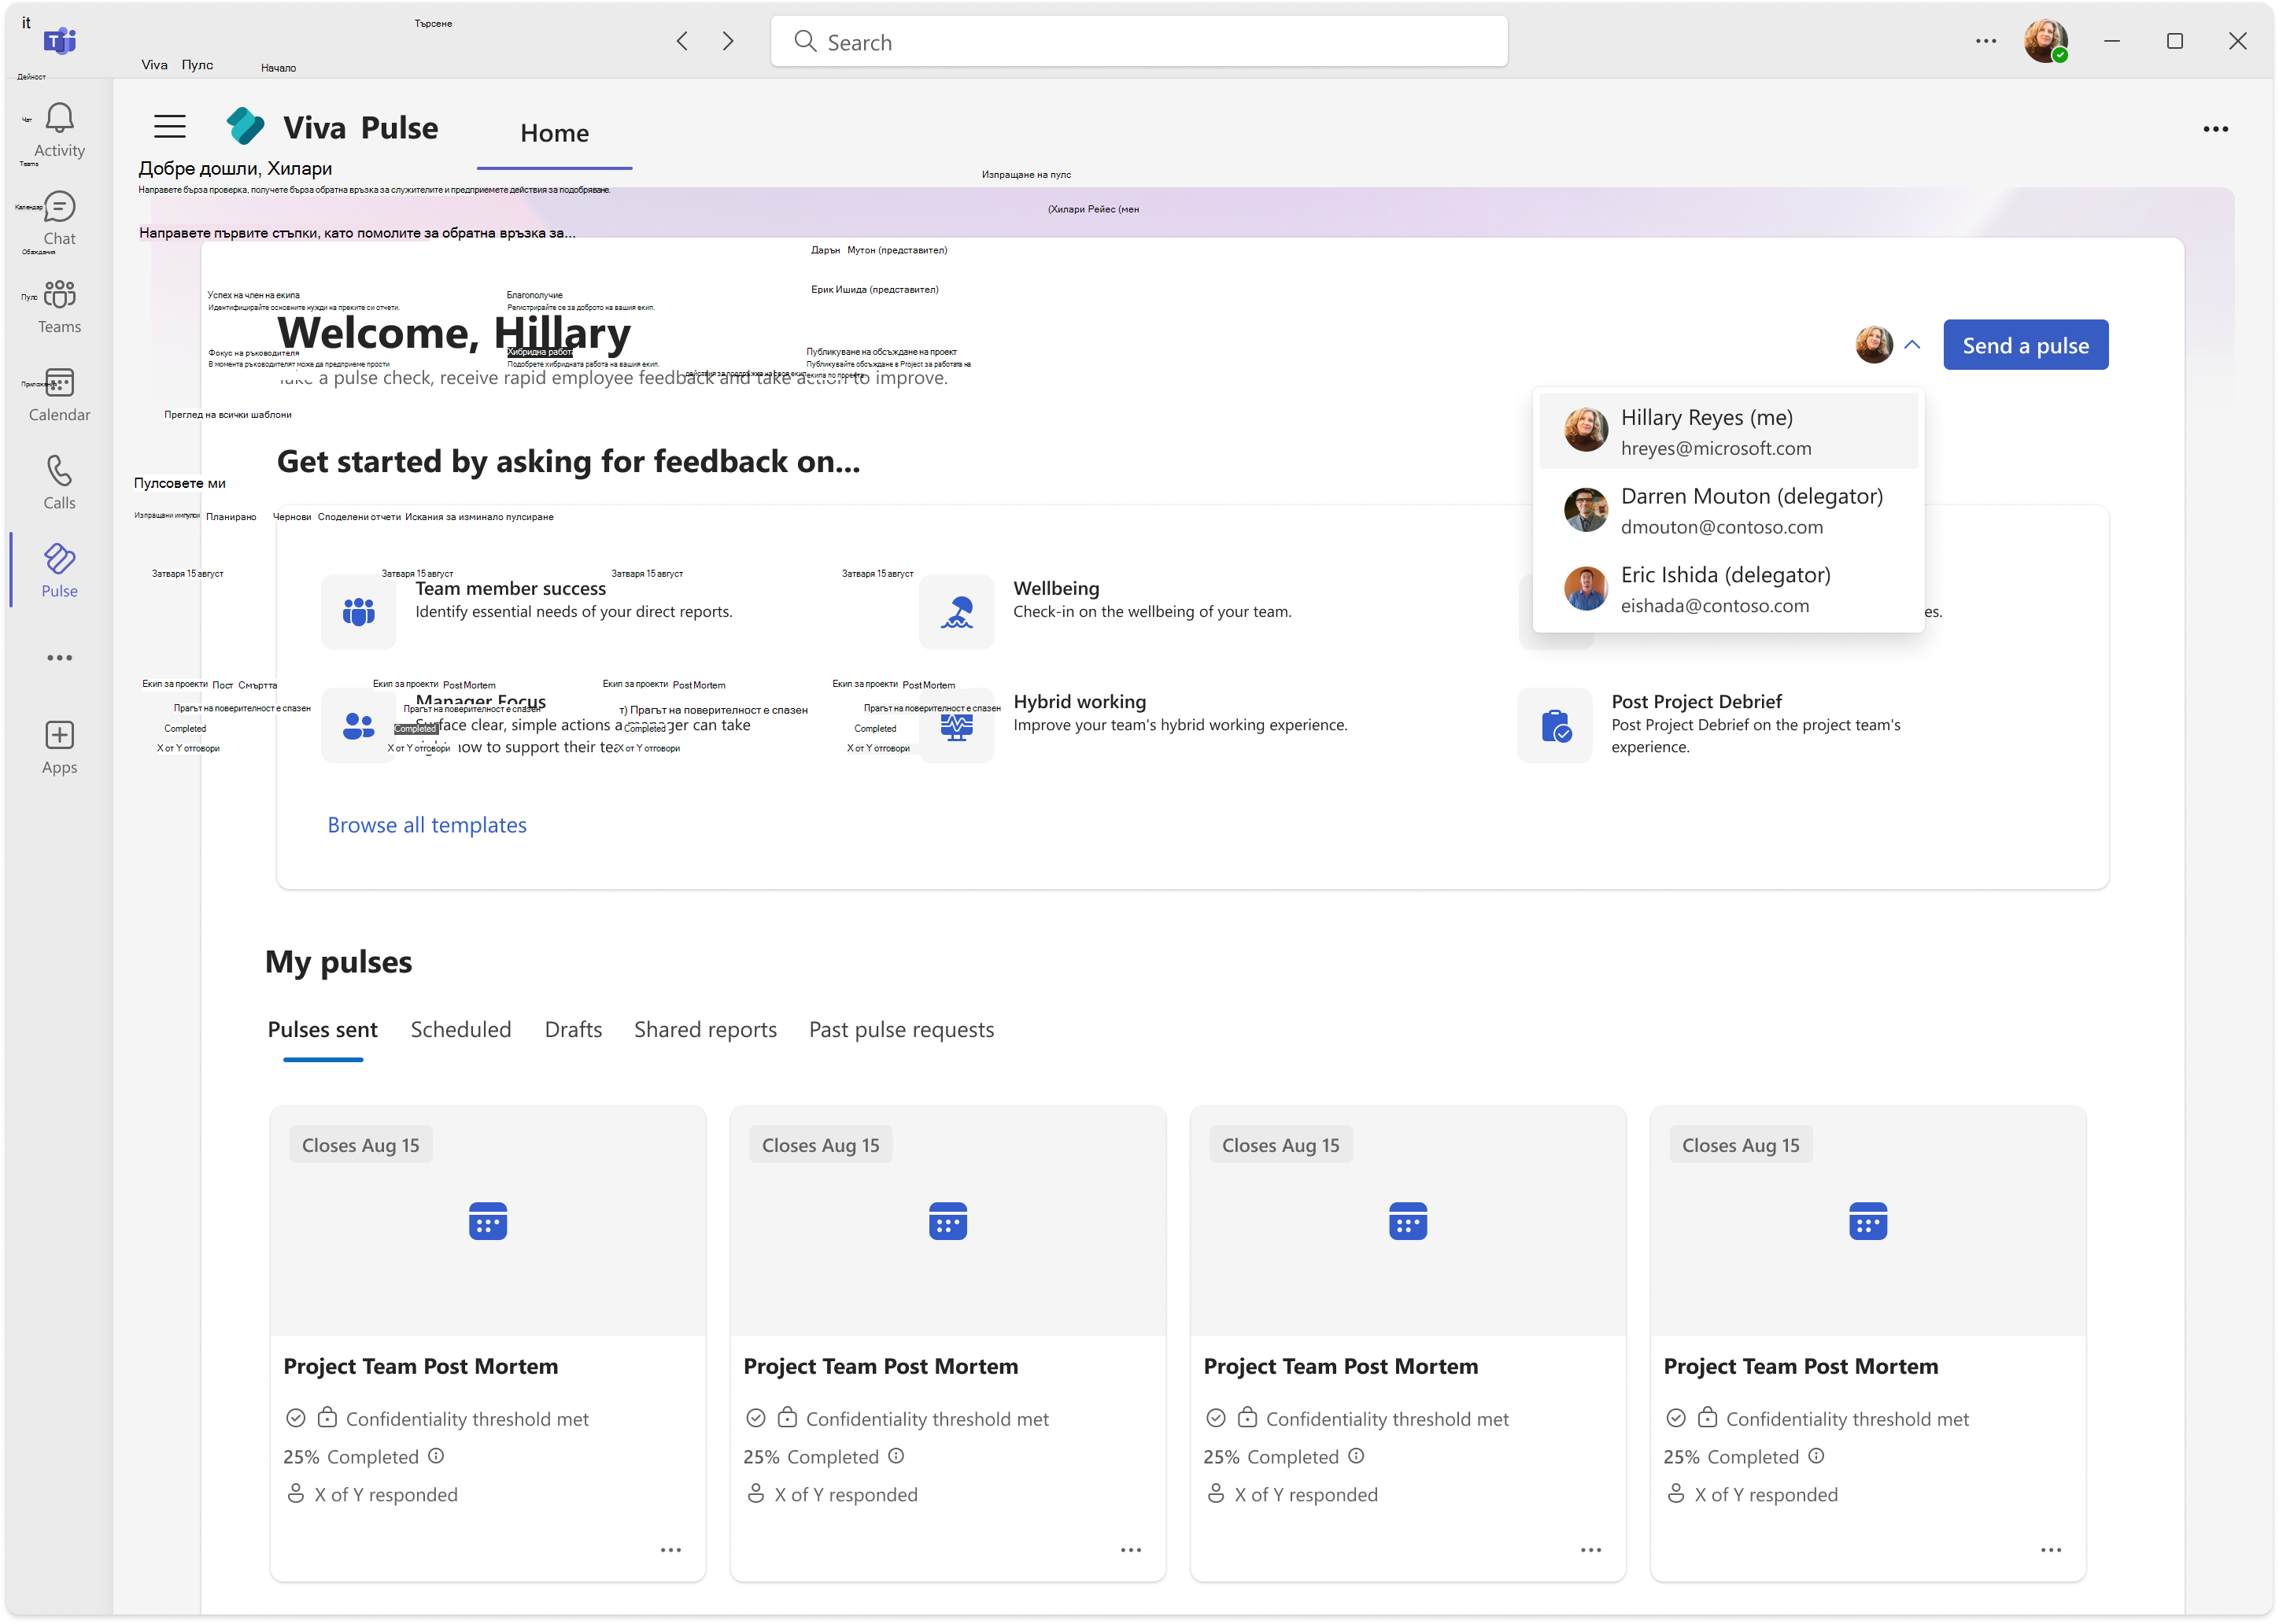Open the Activity bell icon
This screenshot has width=2279, height=1624.
tap(59, 119)
